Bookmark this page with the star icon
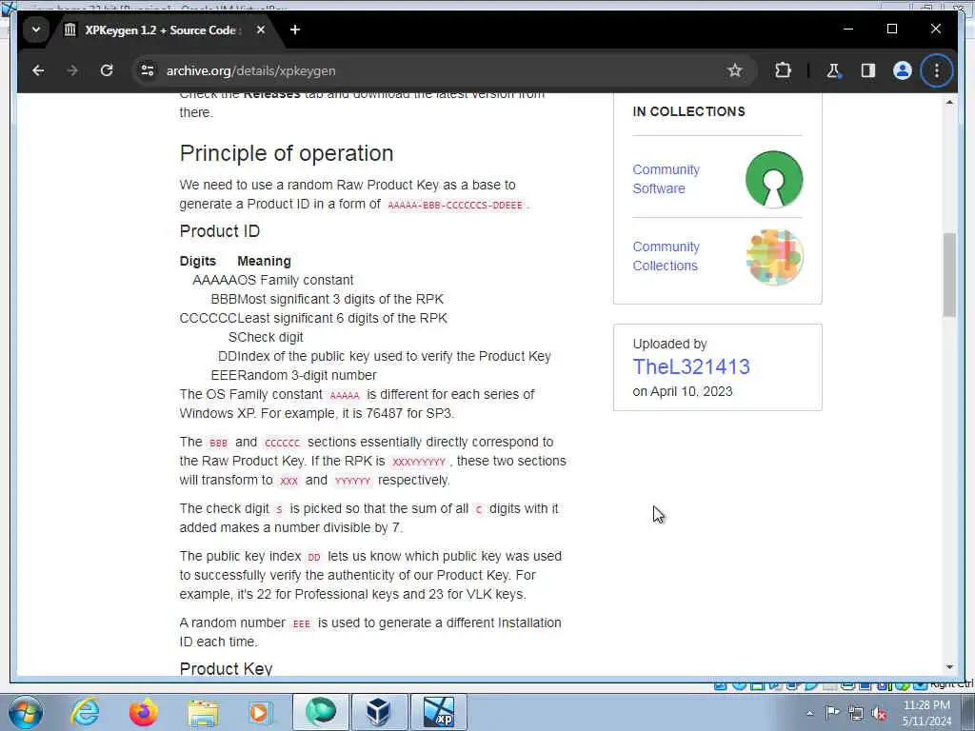 tap(734, 70)
